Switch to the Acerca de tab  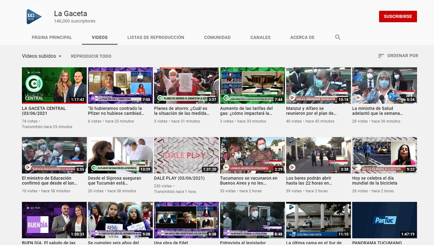302,37
